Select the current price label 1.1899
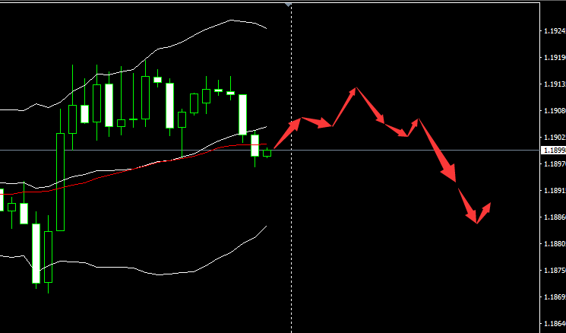The height and width of the screenshot is (333, 566). pyautogui.click(x=554, y=151)
